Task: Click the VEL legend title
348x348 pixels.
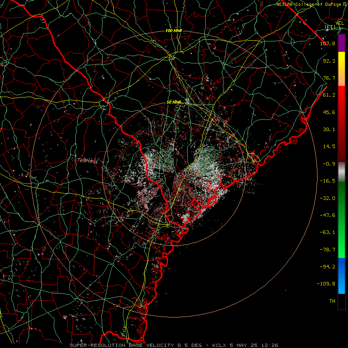Action: (339, 23)
